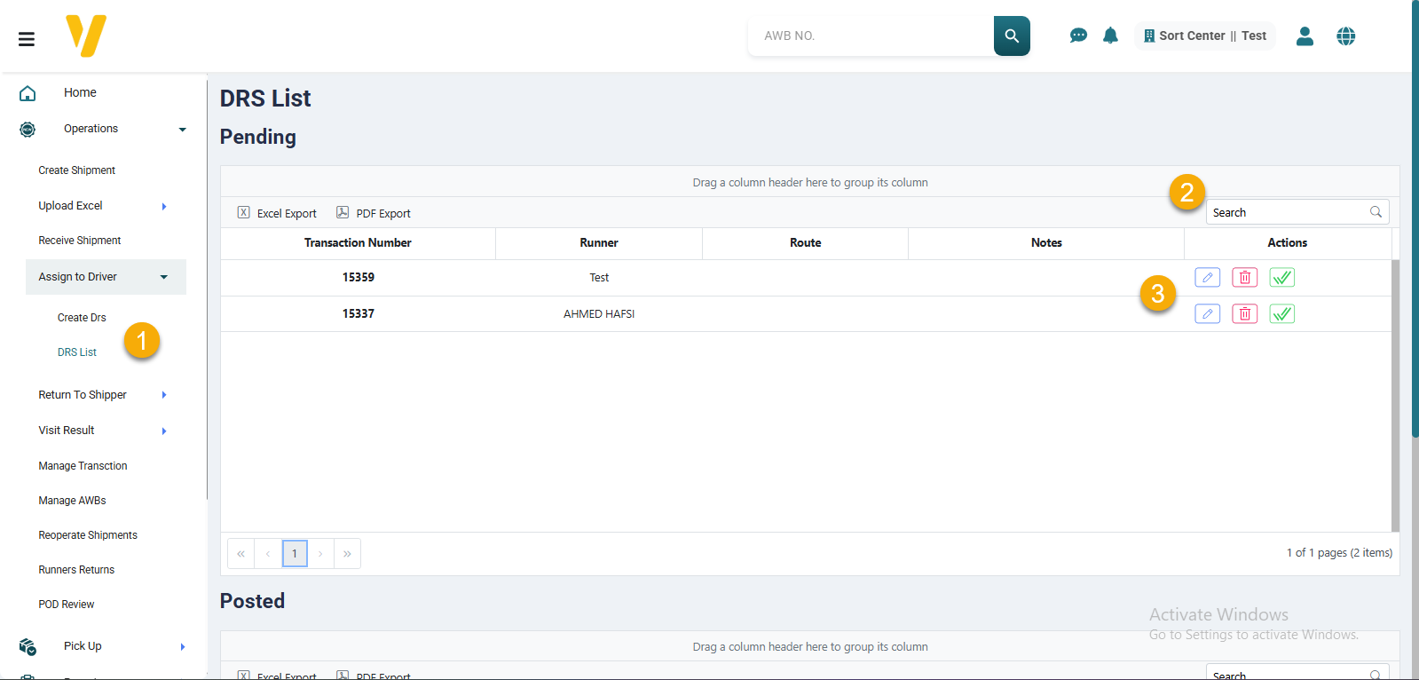Go to Manage AWBs page
The image size is (1419, 680).
click(x=72, y=501)
